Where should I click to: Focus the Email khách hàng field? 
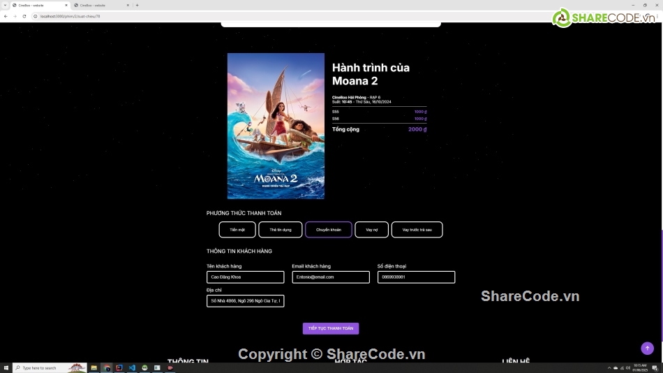[331, 277]
